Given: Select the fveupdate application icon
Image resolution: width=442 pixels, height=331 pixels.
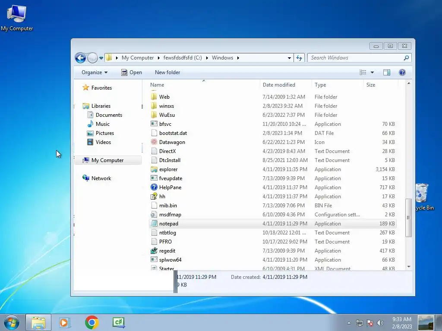Looking at the screenshot, I should 154,178.
